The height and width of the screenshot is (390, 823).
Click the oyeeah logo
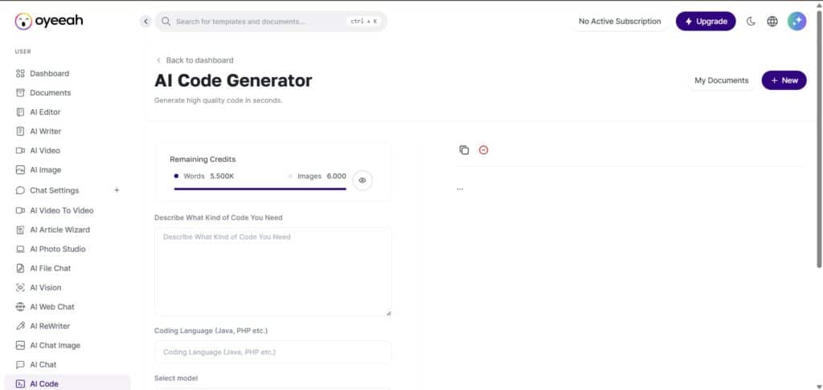click(x=49, y=21)
